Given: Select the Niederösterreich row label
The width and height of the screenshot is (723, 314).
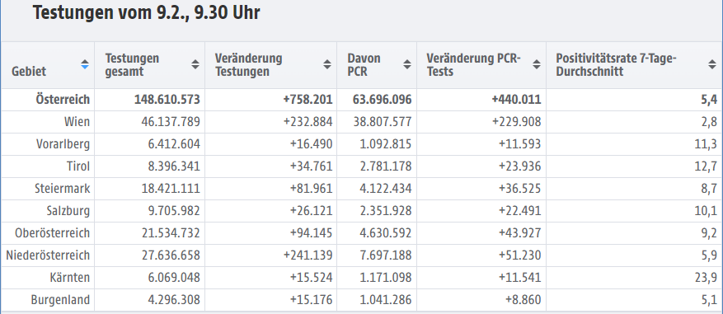Looking at the screenshot, I should click(x=48, y=255).
